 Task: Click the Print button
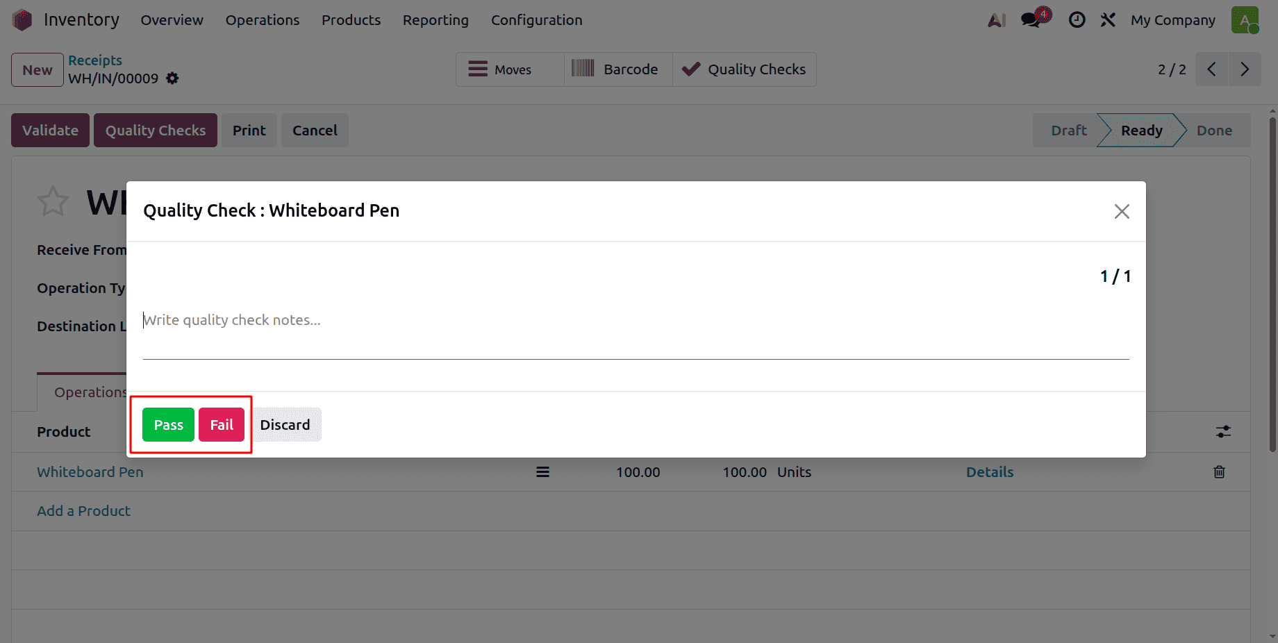249,131
